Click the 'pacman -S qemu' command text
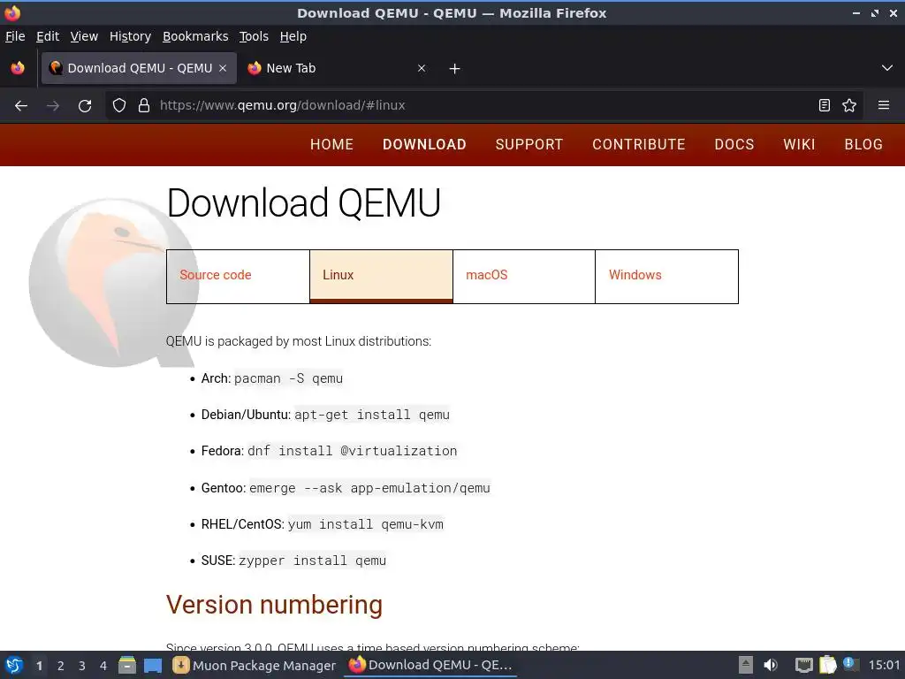Screen dimensions: 905x679 pos(288,378)
